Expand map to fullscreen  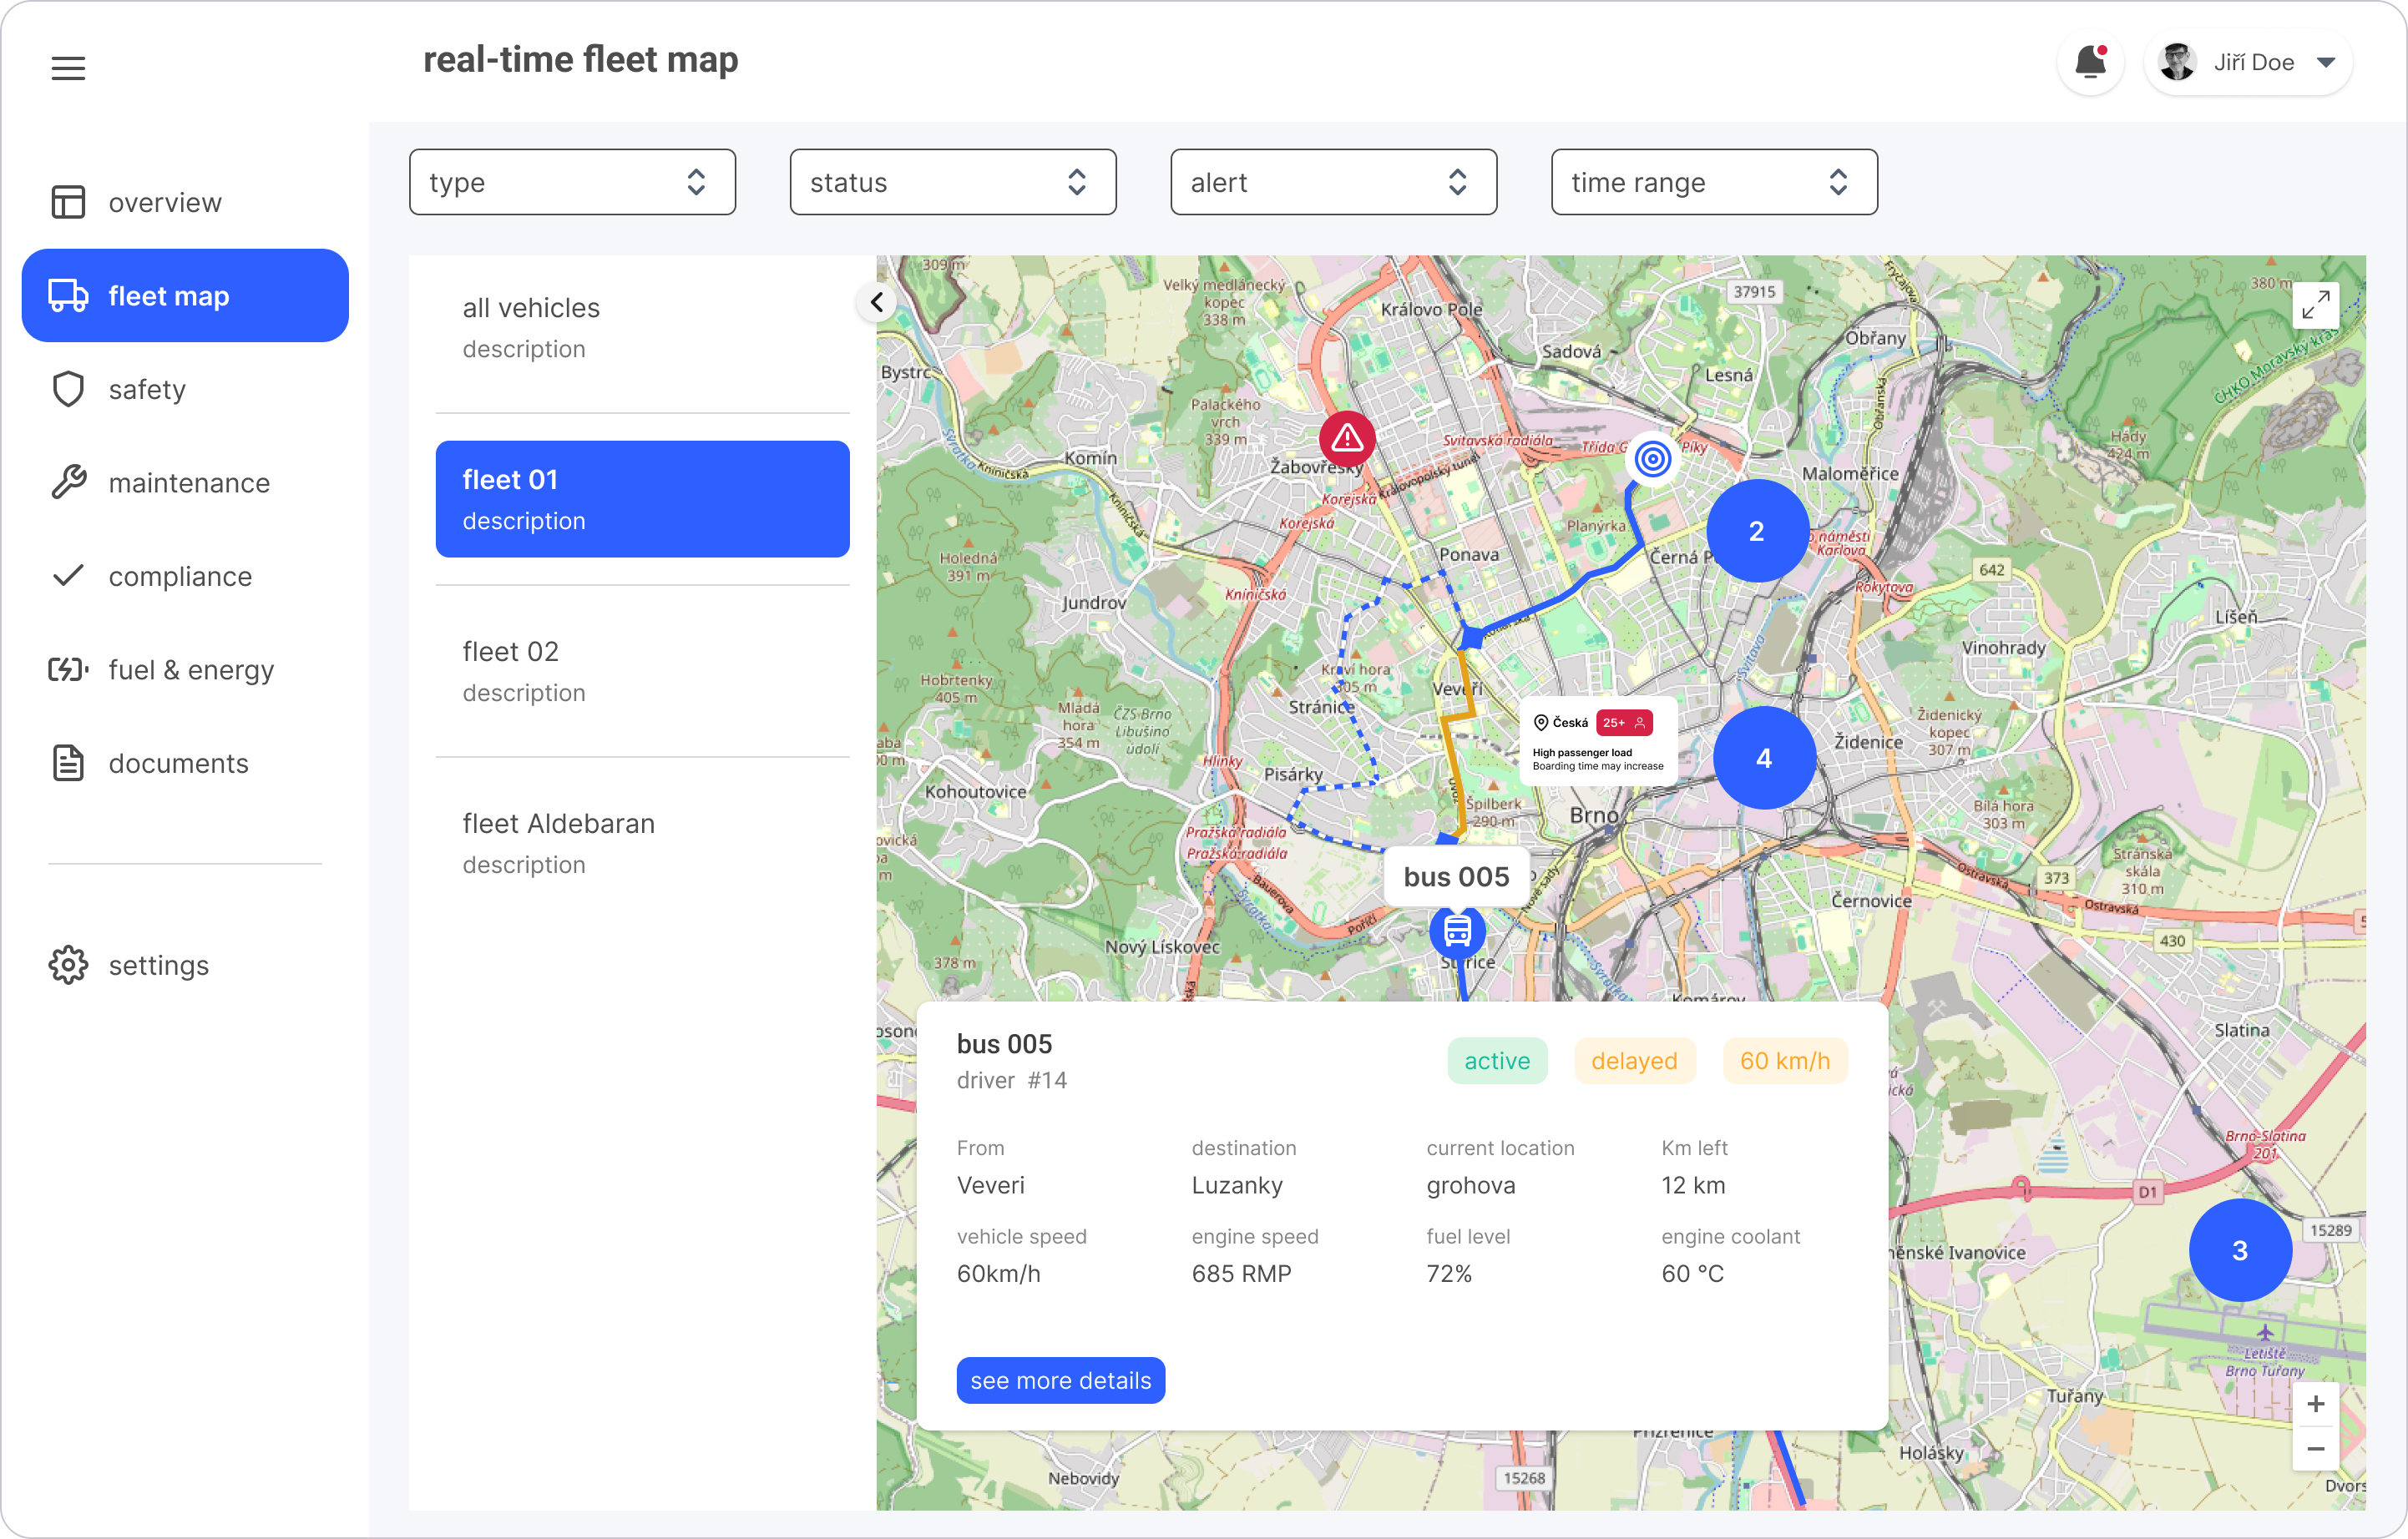point(2315,305)
